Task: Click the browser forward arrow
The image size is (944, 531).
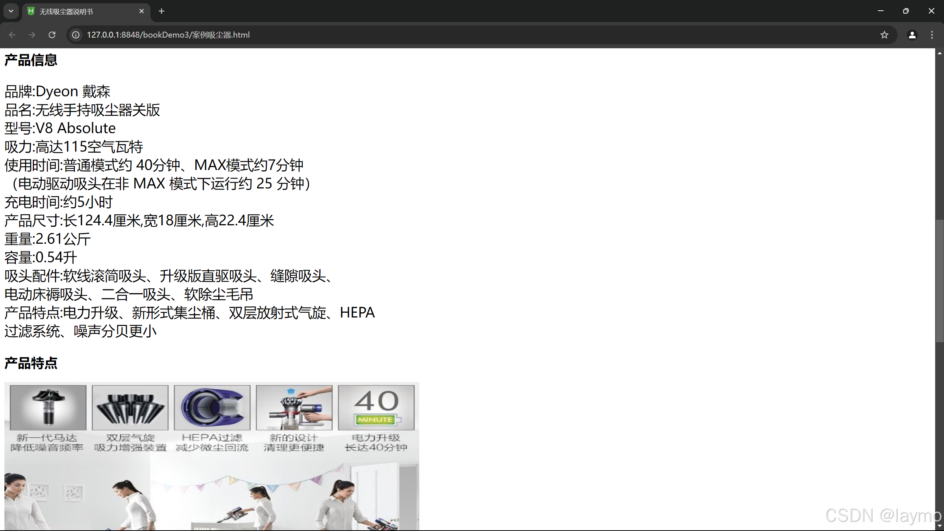Action: click(x=32, y=35)
